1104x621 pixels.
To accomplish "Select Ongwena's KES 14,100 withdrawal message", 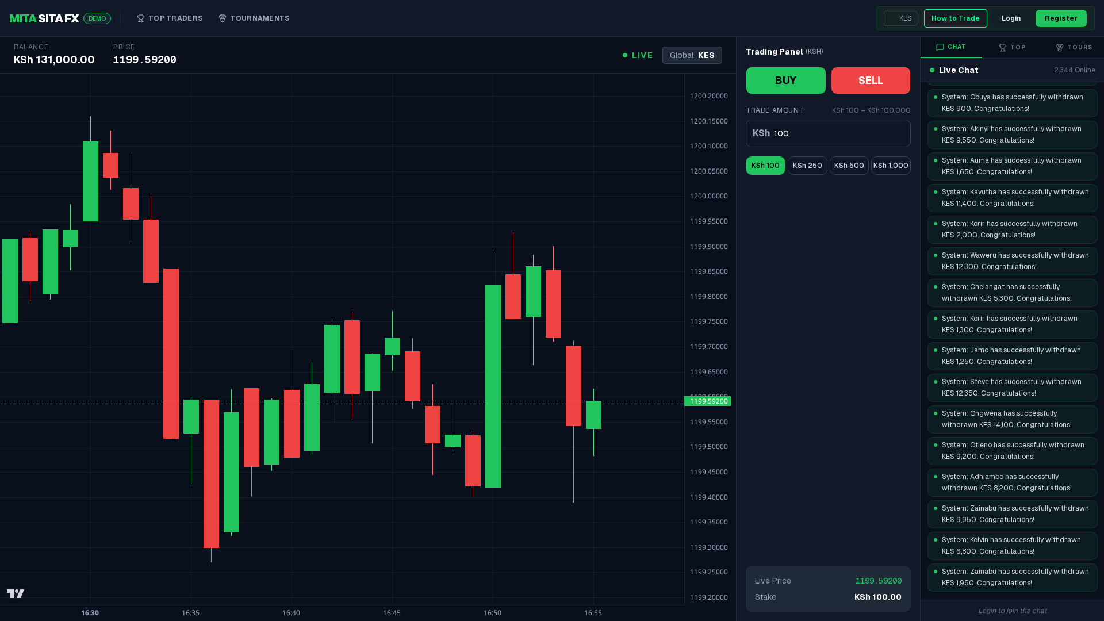I will pyautogui.click(x=1013, y=419).
